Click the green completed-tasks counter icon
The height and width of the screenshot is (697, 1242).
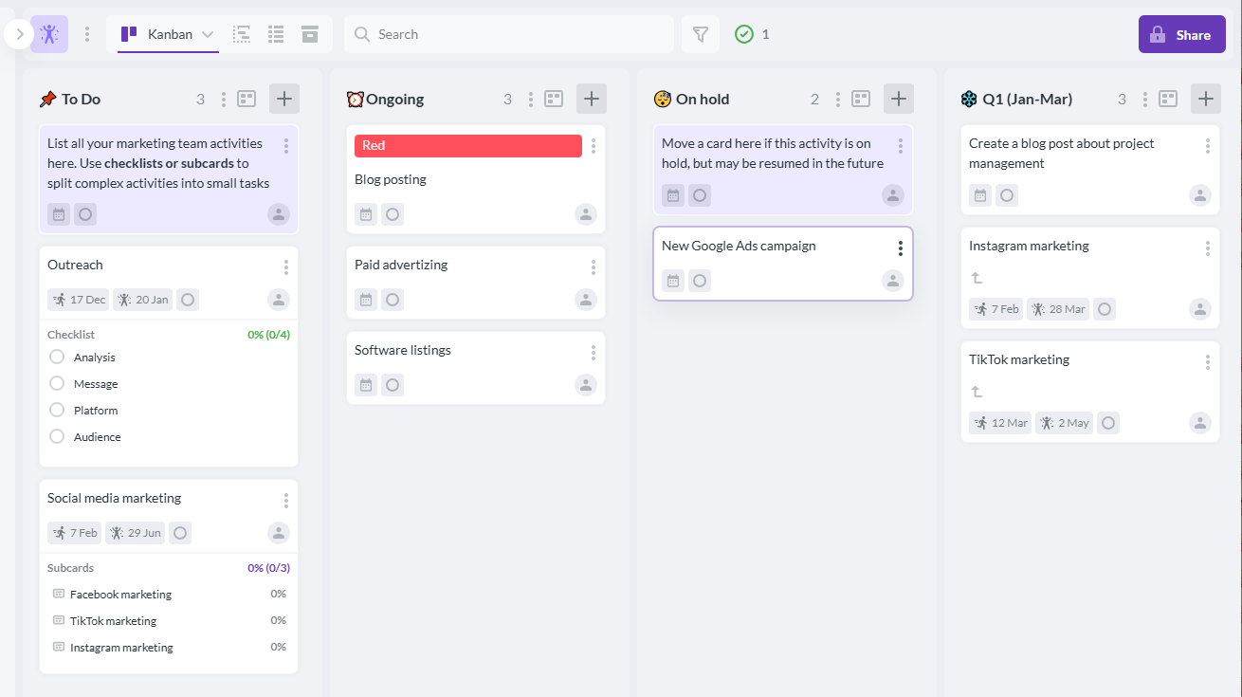coord(742,33)
